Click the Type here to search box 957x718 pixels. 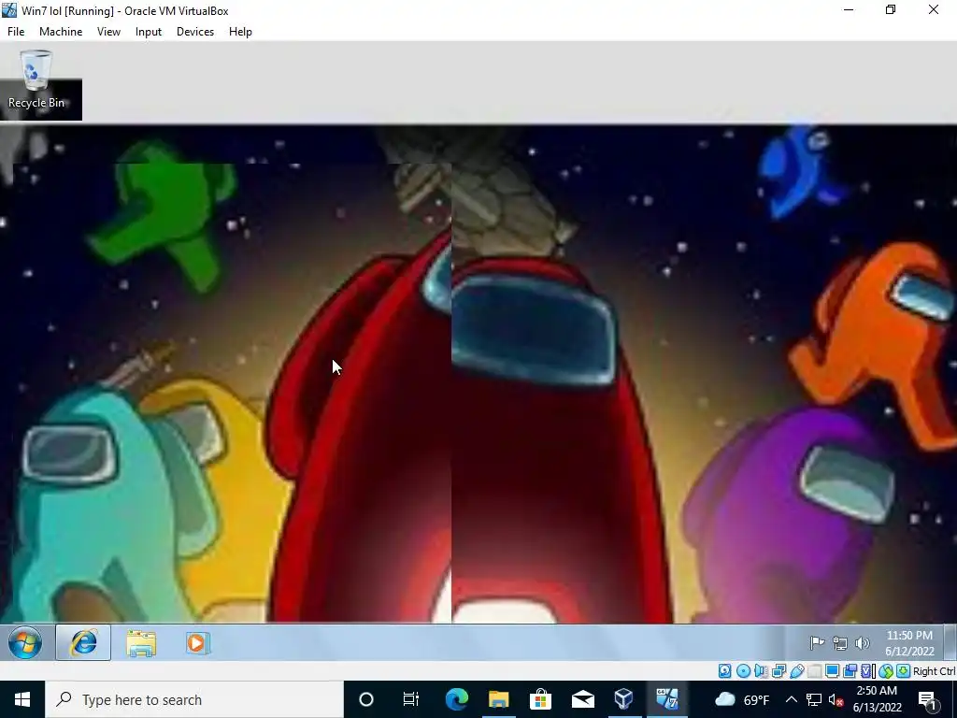194,699
